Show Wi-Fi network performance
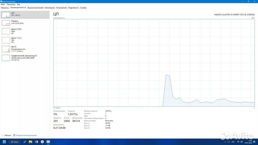 [x=25, y=49]
